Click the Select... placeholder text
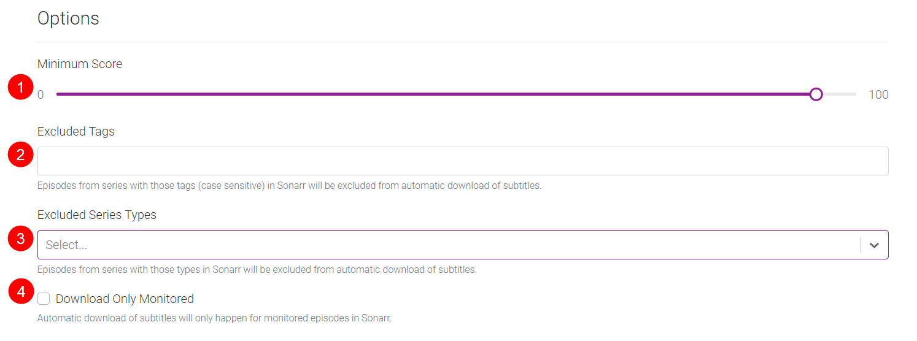917x341 pixels. 66,245
